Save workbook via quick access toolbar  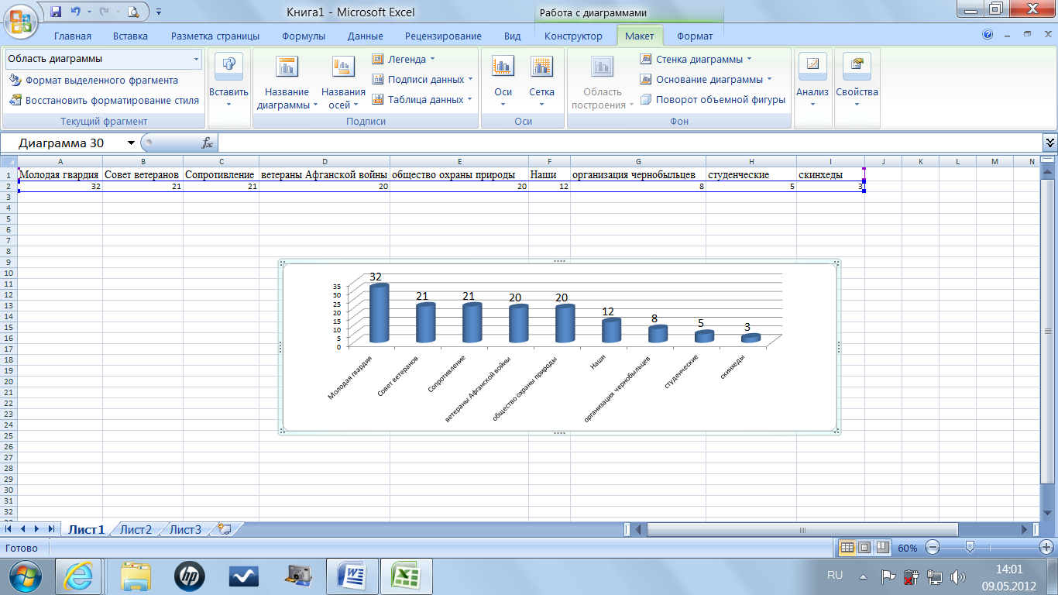pos(56,12)
